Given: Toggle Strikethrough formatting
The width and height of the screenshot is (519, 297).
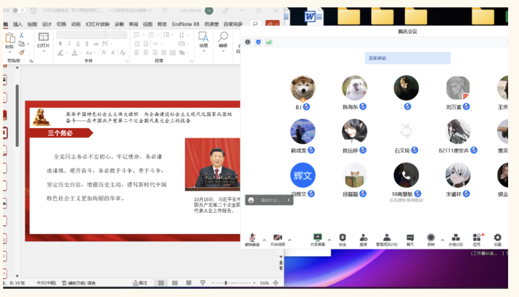Looking at the screenshot, I should 96,44.
